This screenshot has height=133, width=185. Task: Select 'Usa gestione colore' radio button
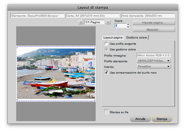click(x=106, y=50)
